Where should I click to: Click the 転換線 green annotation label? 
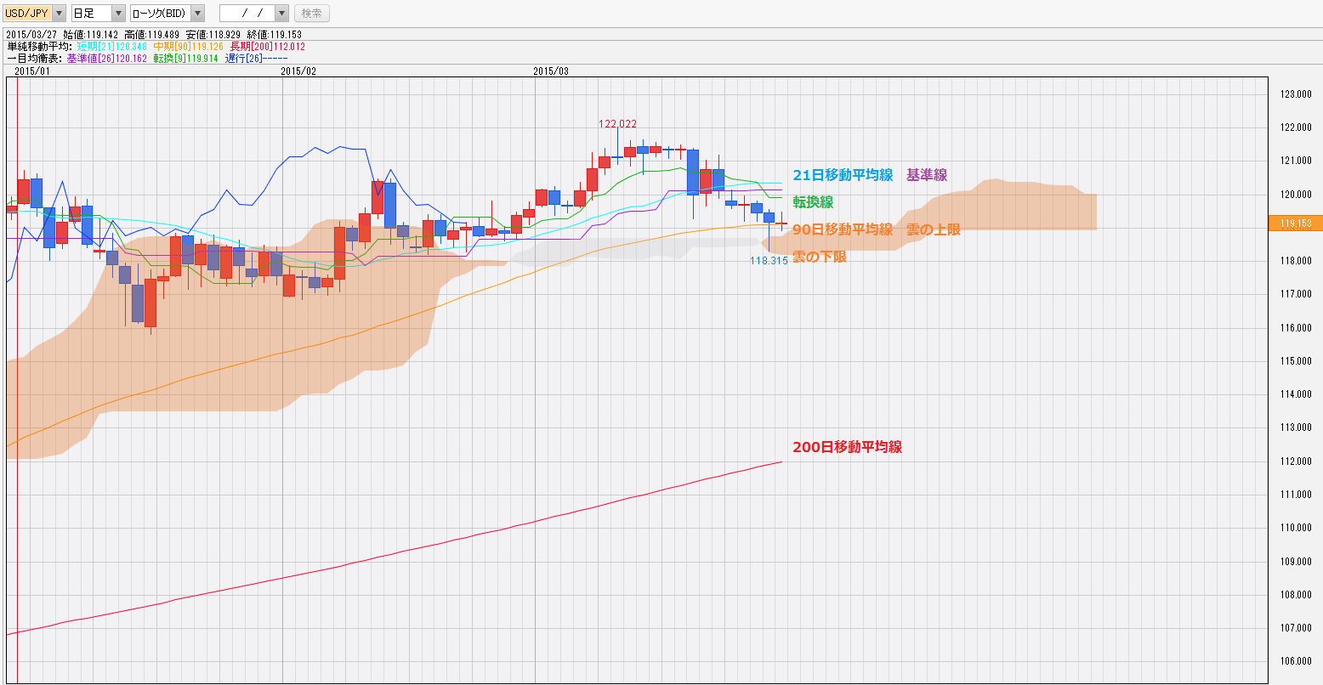pyautogui.click(x=813, y=202)
